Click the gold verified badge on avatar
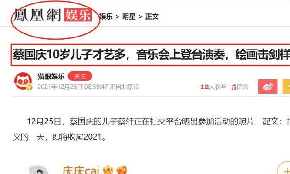 [x=29, y=87]
